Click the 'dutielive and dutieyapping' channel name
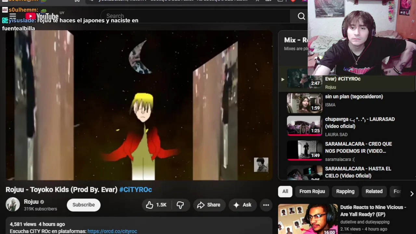Viewport: 416px width, 234px height. [x=365, y=222]
